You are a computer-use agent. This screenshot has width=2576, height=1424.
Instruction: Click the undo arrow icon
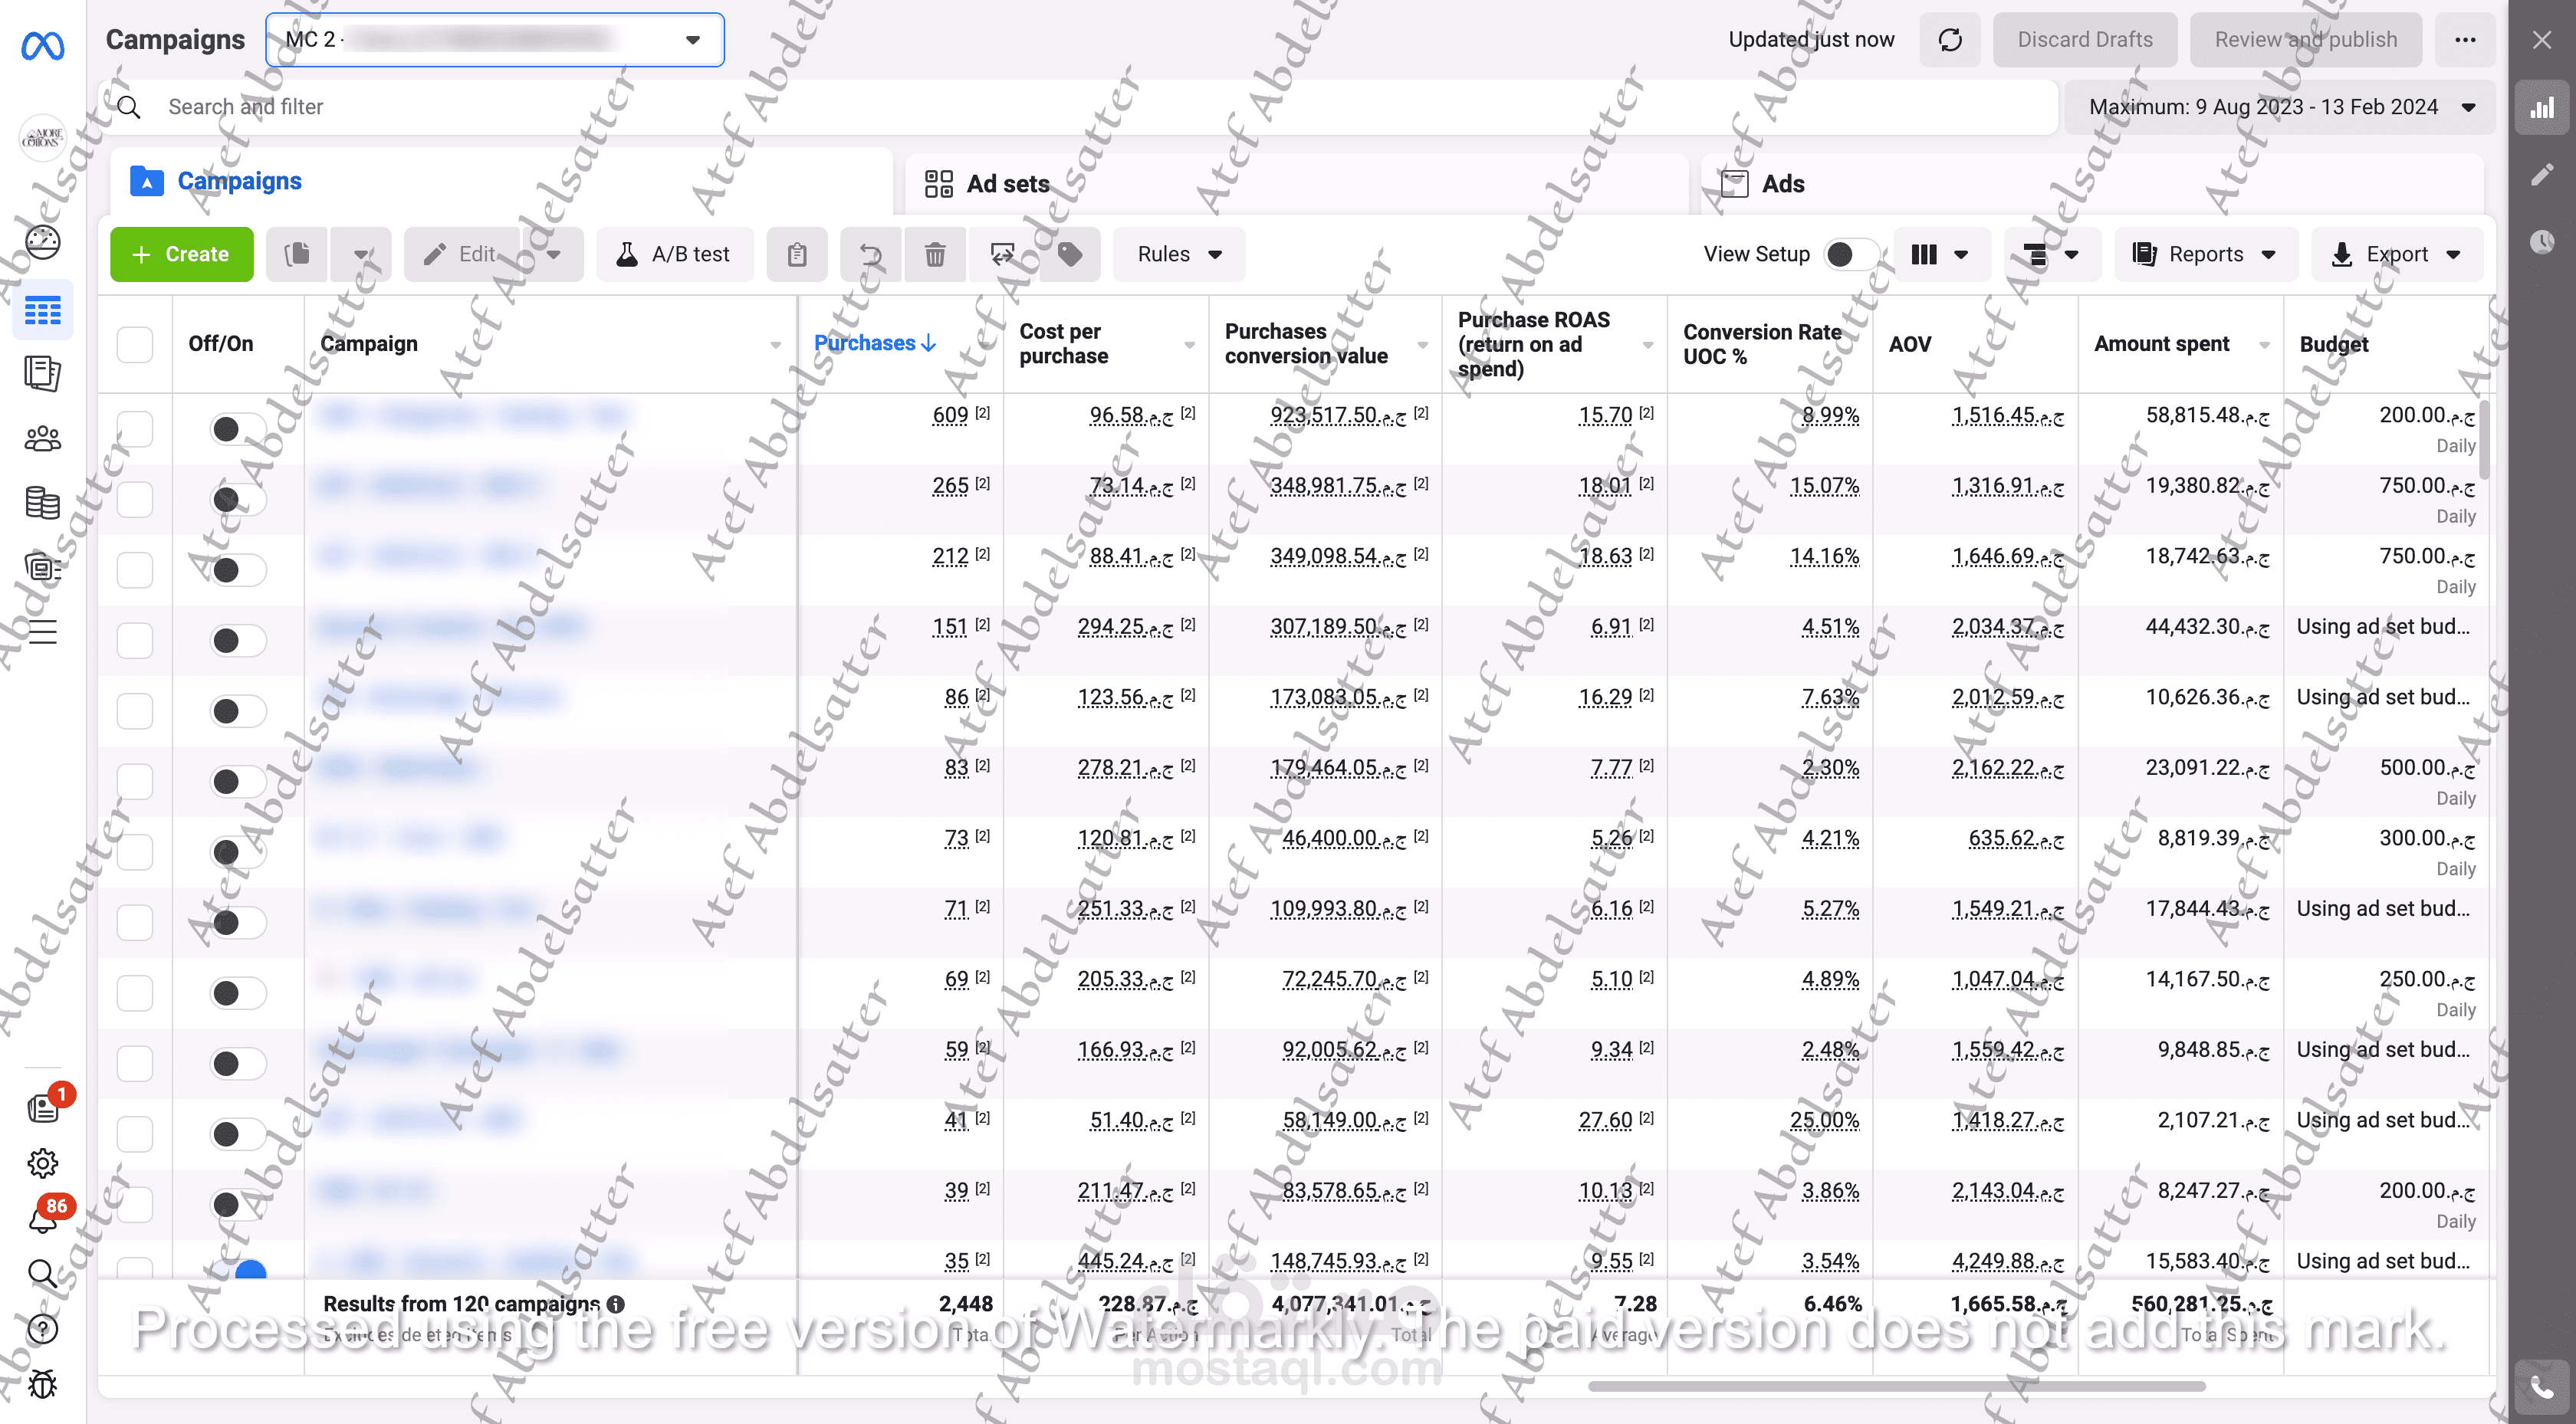(871, 254)
